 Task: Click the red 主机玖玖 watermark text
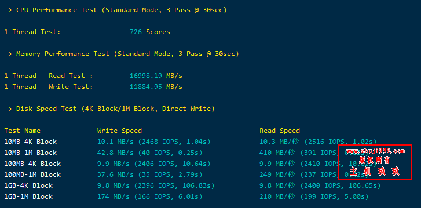[x=375, y=171]
